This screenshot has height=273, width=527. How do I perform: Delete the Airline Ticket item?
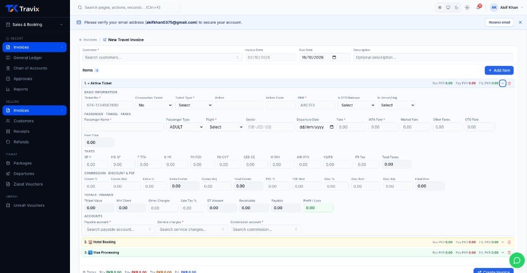tap(509, 83)
